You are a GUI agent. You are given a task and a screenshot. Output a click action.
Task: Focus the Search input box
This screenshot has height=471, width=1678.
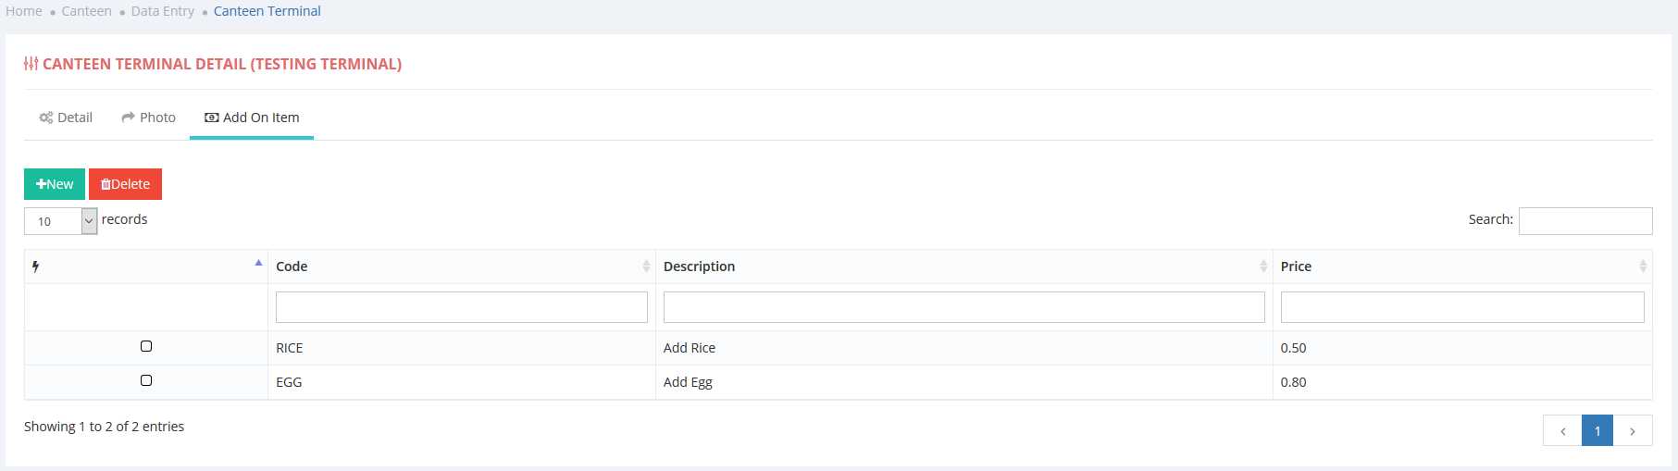(x=1585, y=221)
